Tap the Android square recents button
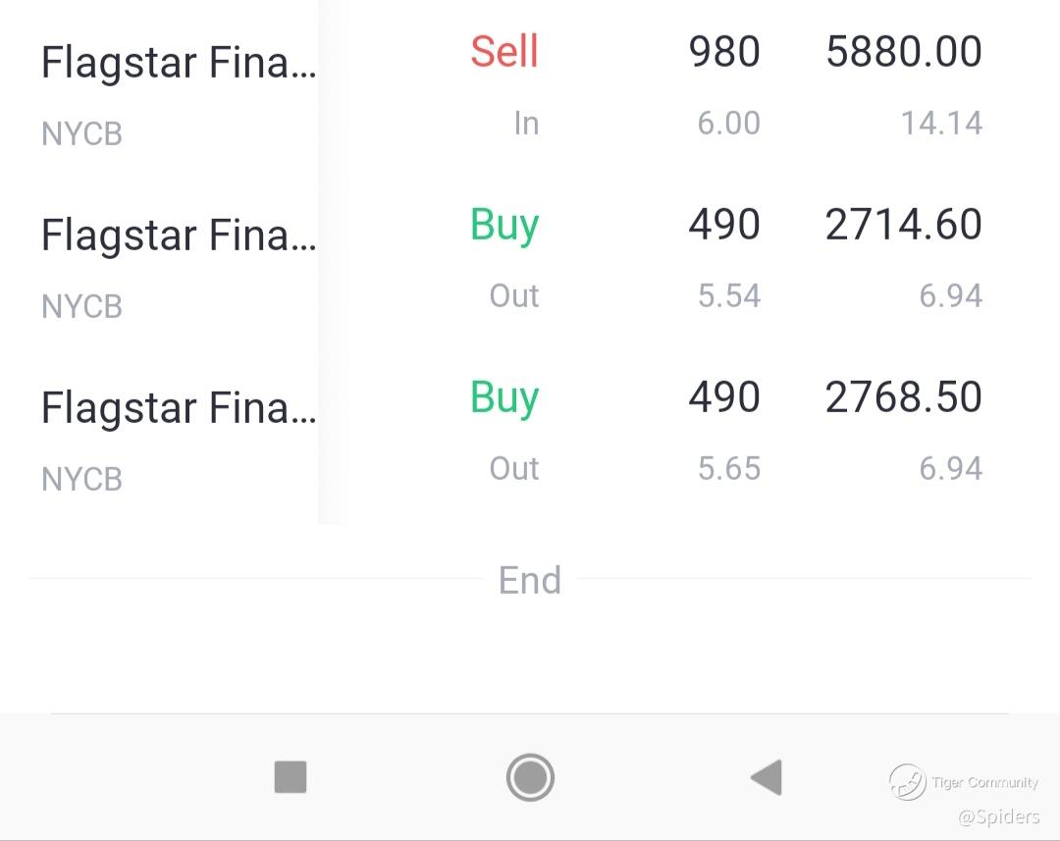1060x841 pixels. [x=291, y=777]
